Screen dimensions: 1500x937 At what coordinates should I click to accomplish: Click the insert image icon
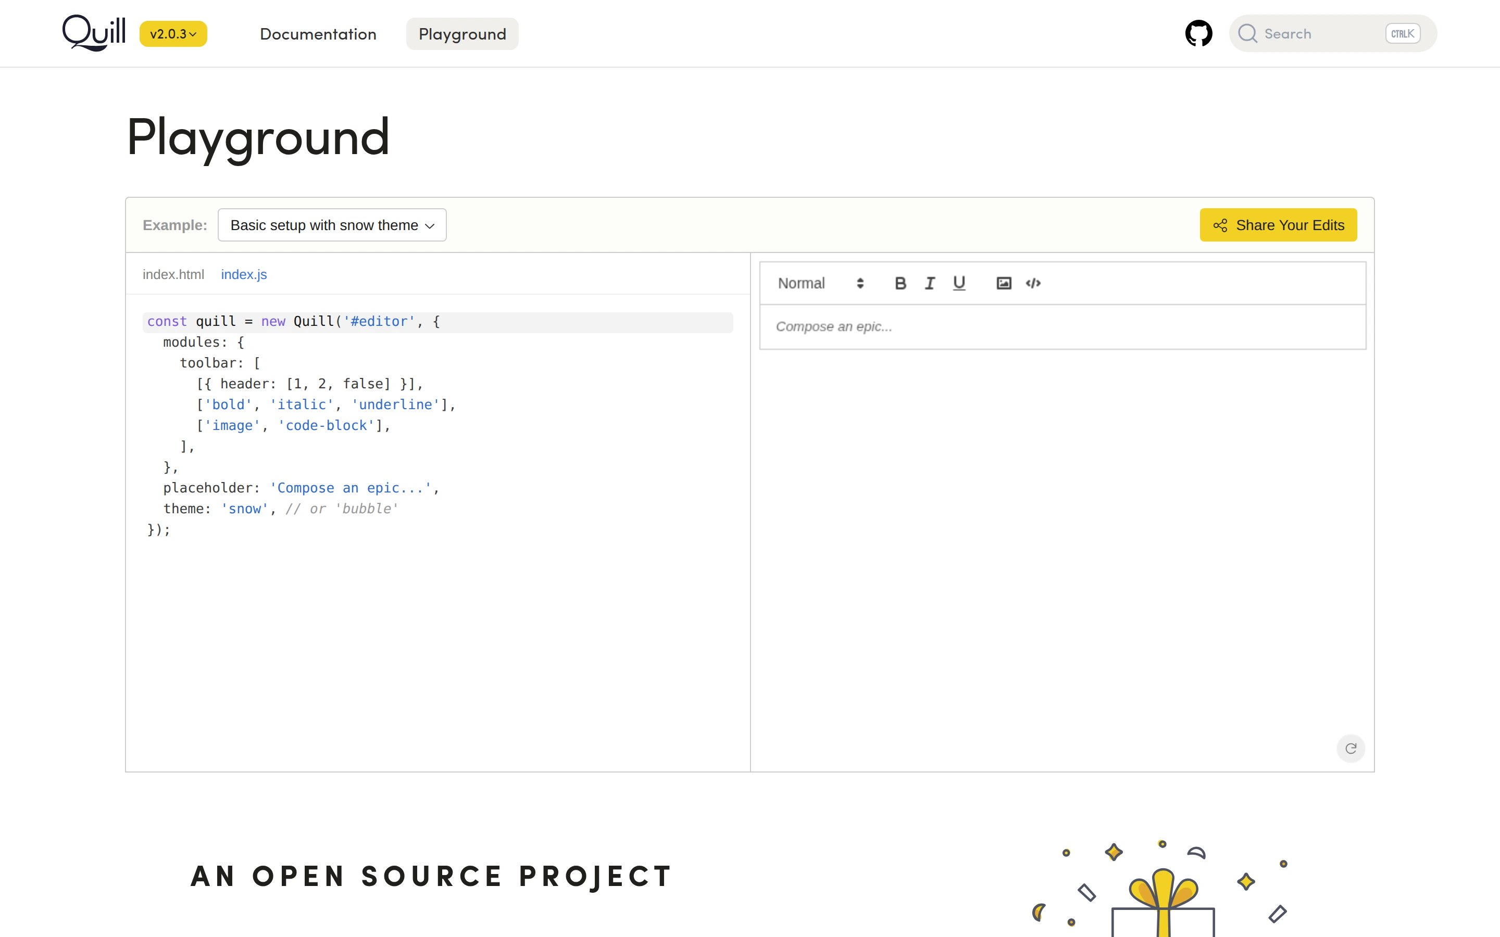pyautogui.click(x=1004, y=283)
